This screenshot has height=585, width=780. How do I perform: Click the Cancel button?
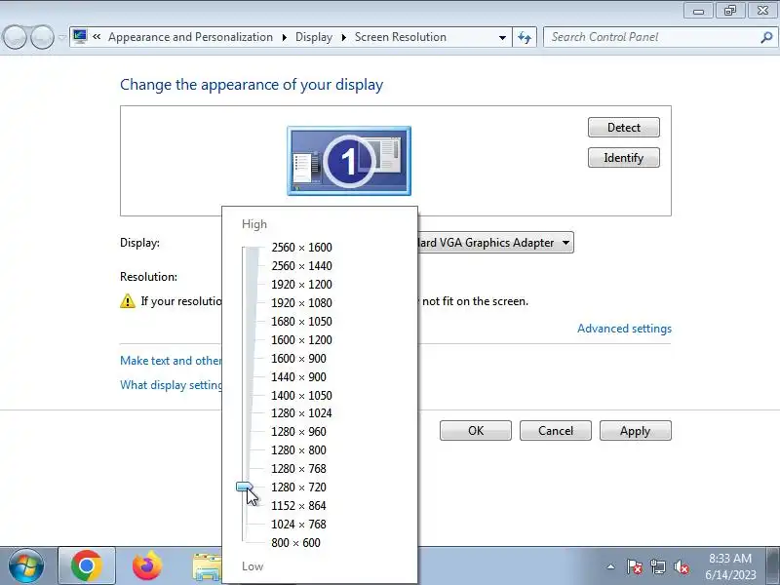[x=556, y=431]
